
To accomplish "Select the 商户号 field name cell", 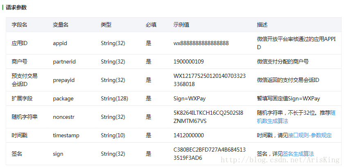I will [x=20, y=62].
